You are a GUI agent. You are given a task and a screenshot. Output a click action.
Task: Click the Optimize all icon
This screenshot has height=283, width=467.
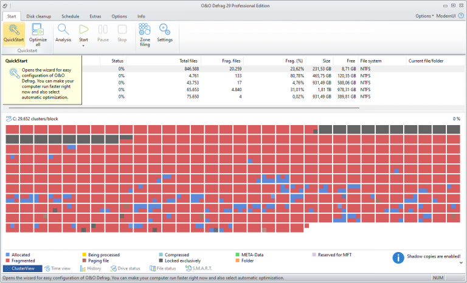point(38,30)
